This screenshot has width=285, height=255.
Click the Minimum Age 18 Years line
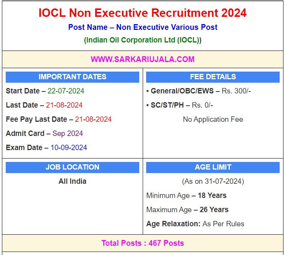click(186, 196)
